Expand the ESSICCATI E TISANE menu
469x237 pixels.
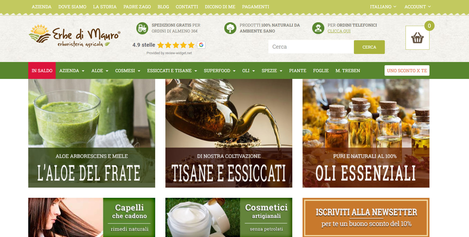pos(172,71)
